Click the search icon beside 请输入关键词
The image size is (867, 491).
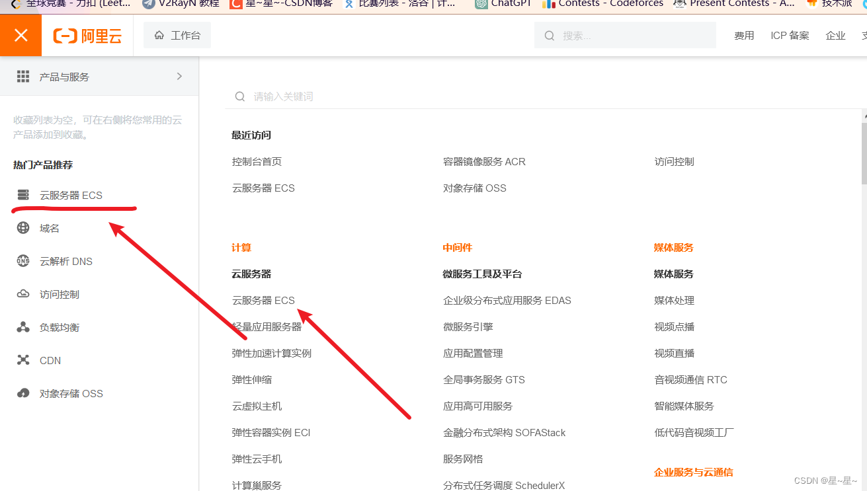coord(239,96)
